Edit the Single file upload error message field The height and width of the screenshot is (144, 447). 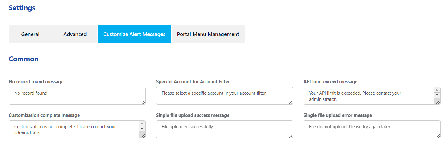[372, 129]
